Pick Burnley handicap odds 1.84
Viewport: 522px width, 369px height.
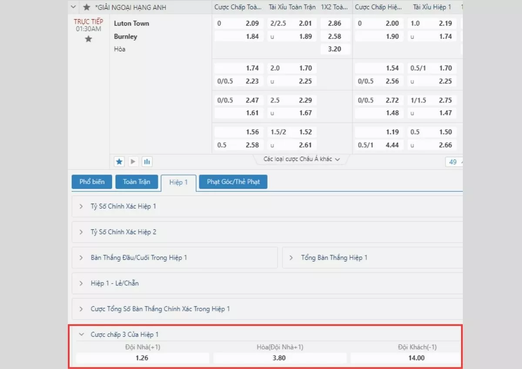[x=238, y=36]
